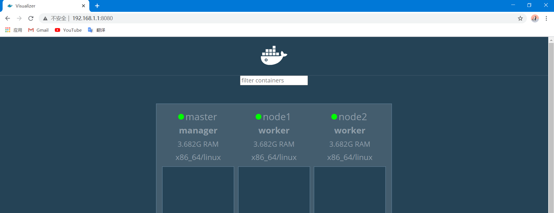Viewport: 554px width, 213px height.
Task: Click the green status dot beside node2
Action: click(x=334, y=117)
